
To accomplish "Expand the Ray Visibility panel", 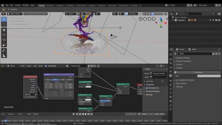I will (x=181, y=83).
